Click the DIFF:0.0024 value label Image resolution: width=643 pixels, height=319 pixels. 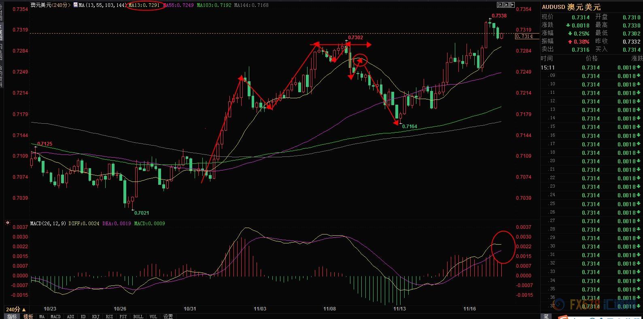(x=84, y=223)
